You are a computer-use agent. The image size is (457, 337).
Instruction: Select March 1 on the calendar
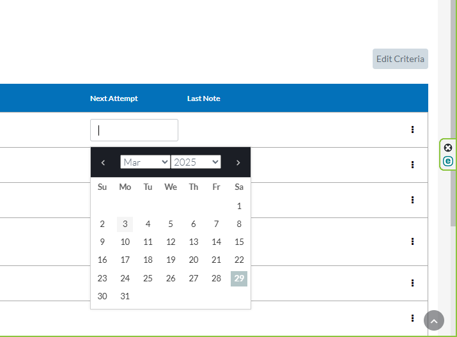[x=239, y=206]
